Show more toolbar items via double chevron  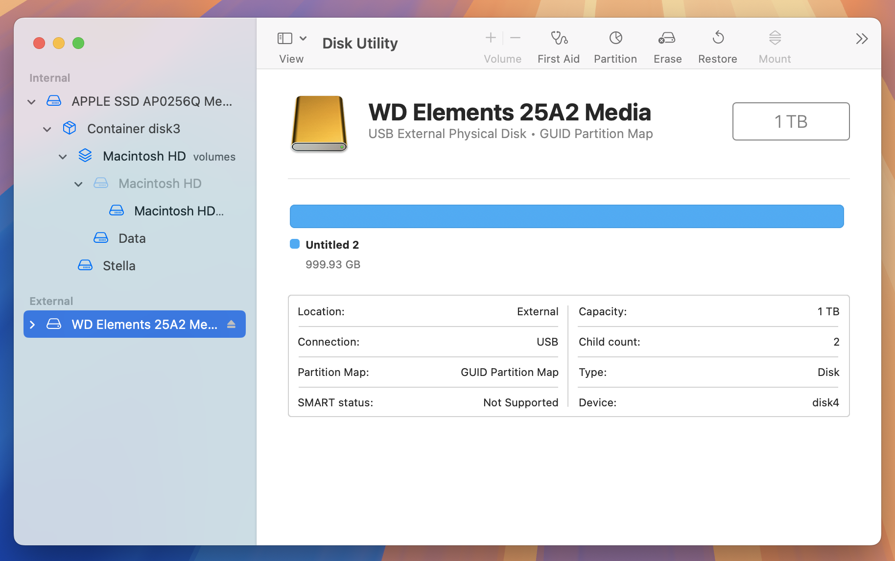[x=862, y=39]
